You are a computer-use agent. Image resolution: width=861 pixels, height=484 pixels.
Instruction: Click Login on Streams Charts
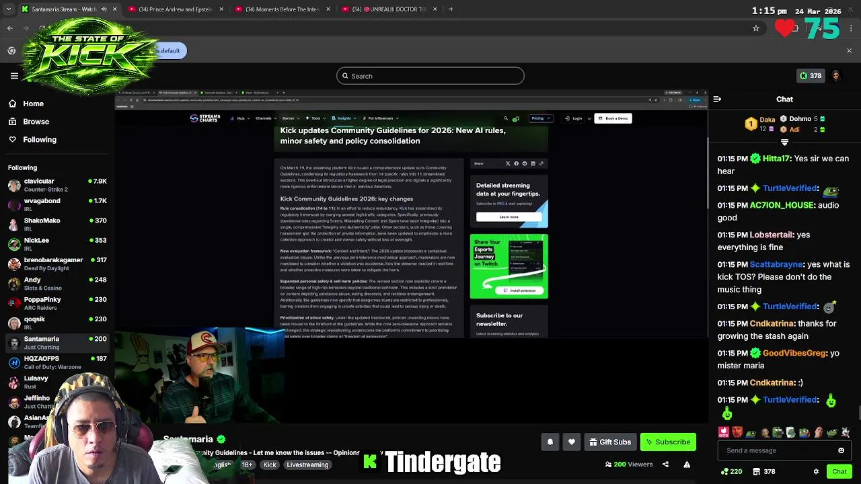[x=574, y=118]
